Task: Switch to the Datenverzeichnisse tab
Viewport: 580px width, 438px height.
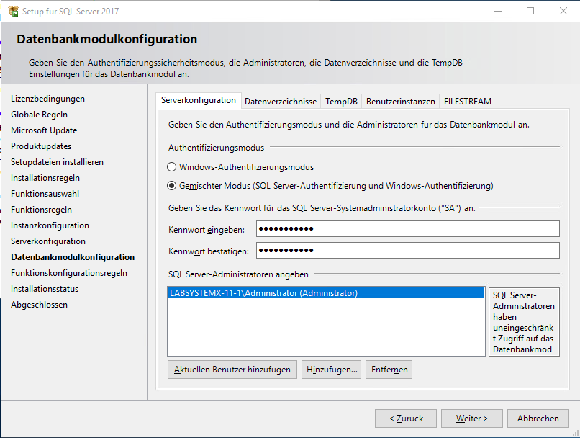Action: (x=280, y=102)
